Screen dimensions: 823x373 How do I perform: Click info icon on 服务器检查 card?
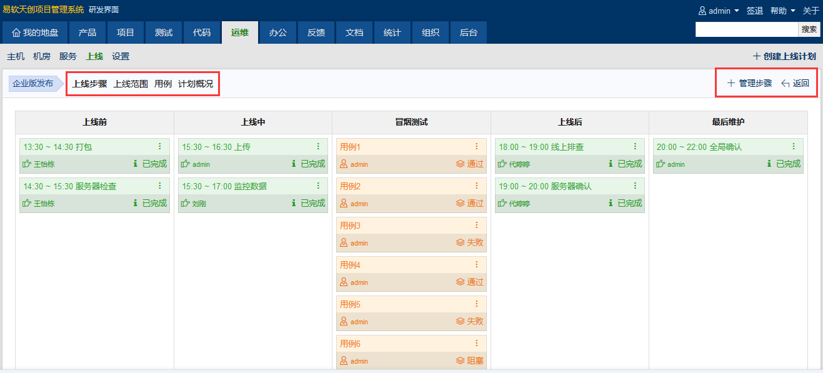point(135,203)
